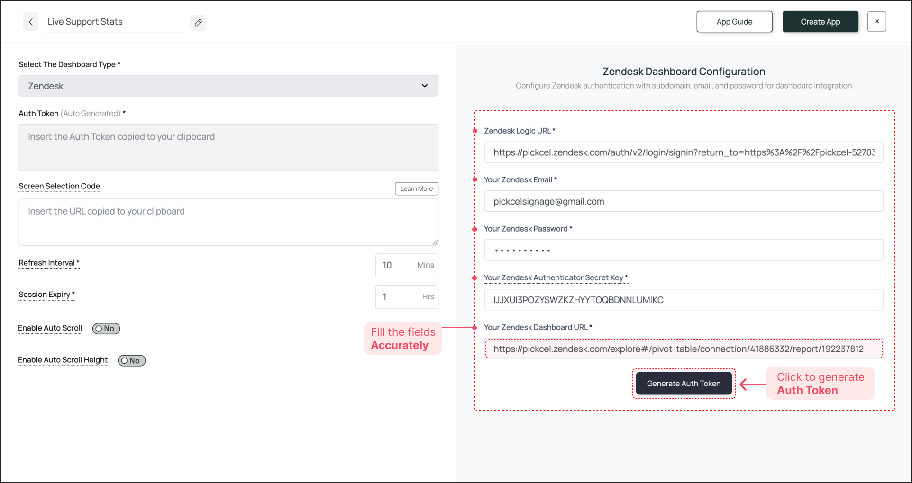This screenshot has width=912, height=483.
Task: Click the Zendesk Dashboard URL field
Action: 683,349
